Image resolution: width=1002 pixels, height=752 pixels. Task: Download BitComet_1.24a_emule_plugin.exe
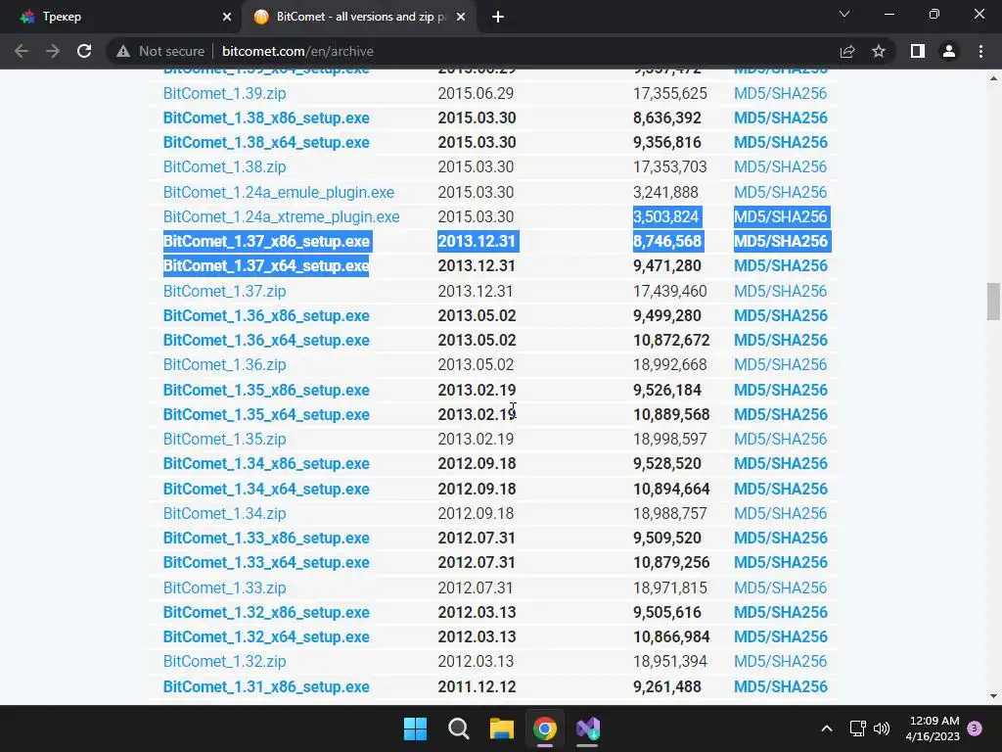(279, 193)
